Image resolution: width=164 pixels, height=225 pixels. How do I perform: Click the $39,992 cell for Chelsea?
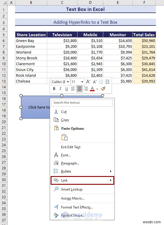pyautogui.click(x=144, y=81)
